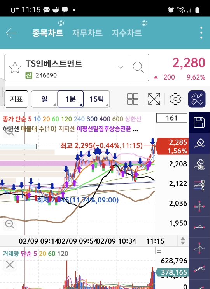
Task: Tap the 378,165 volume tag
Action: [x=172, y=272]
